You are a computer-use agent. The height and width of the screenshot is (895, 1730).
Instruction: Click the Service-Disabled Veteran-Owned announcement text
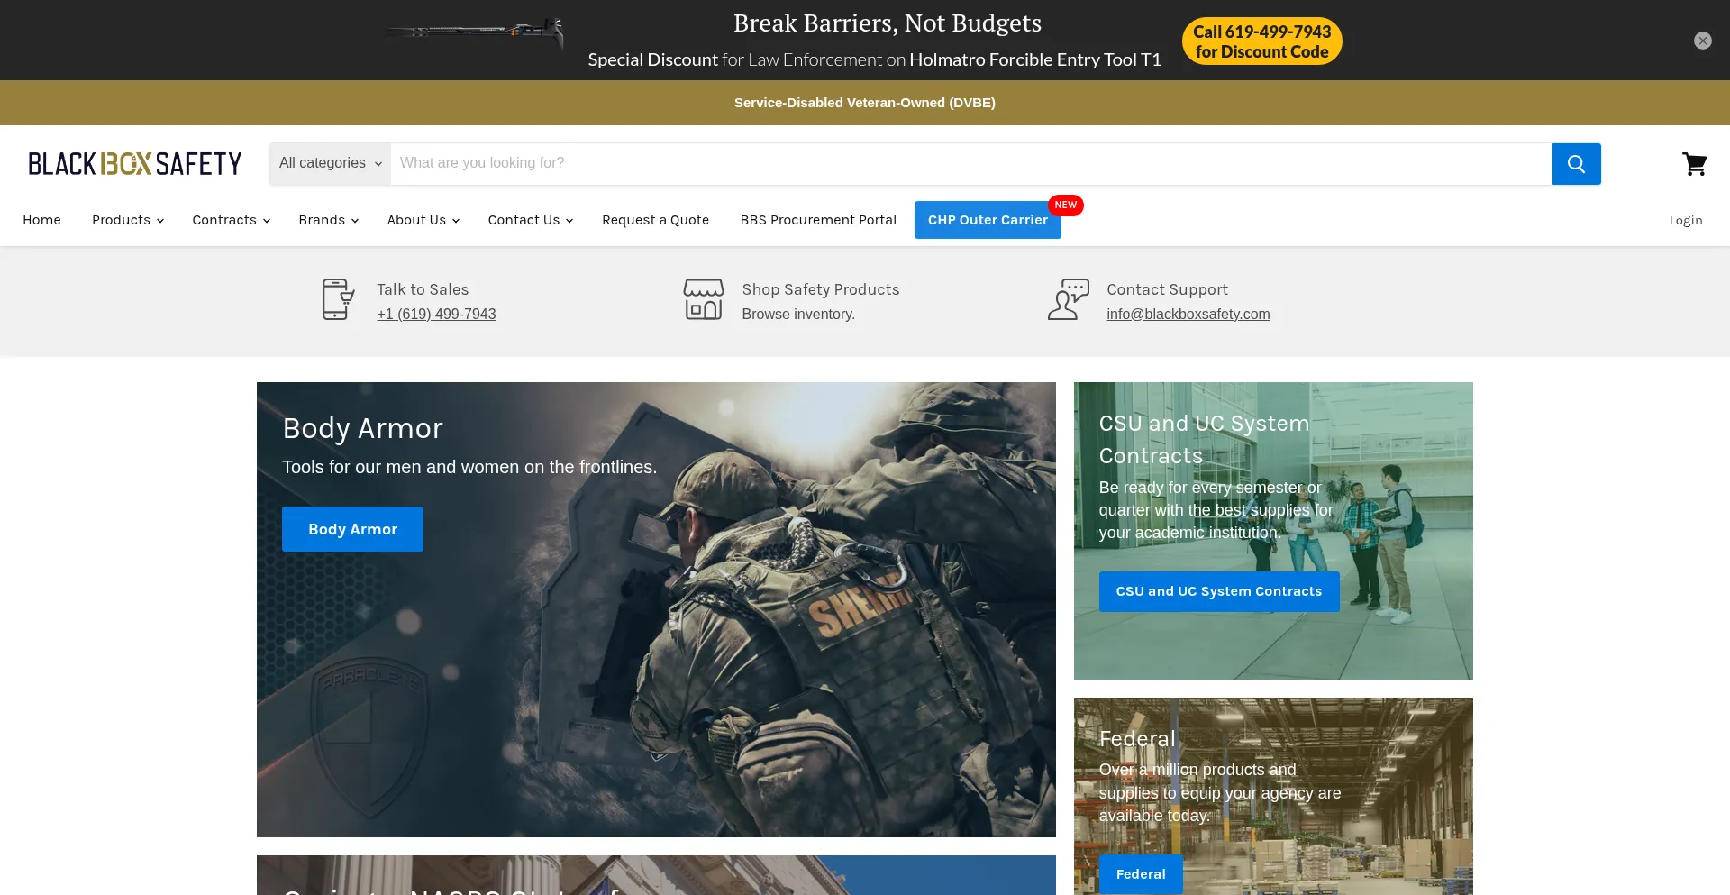(x=865, y=103)
